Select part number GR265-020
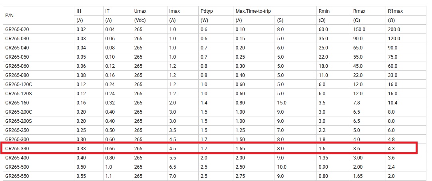This screenshot has height=181, width=432. [x=17, y=30]
